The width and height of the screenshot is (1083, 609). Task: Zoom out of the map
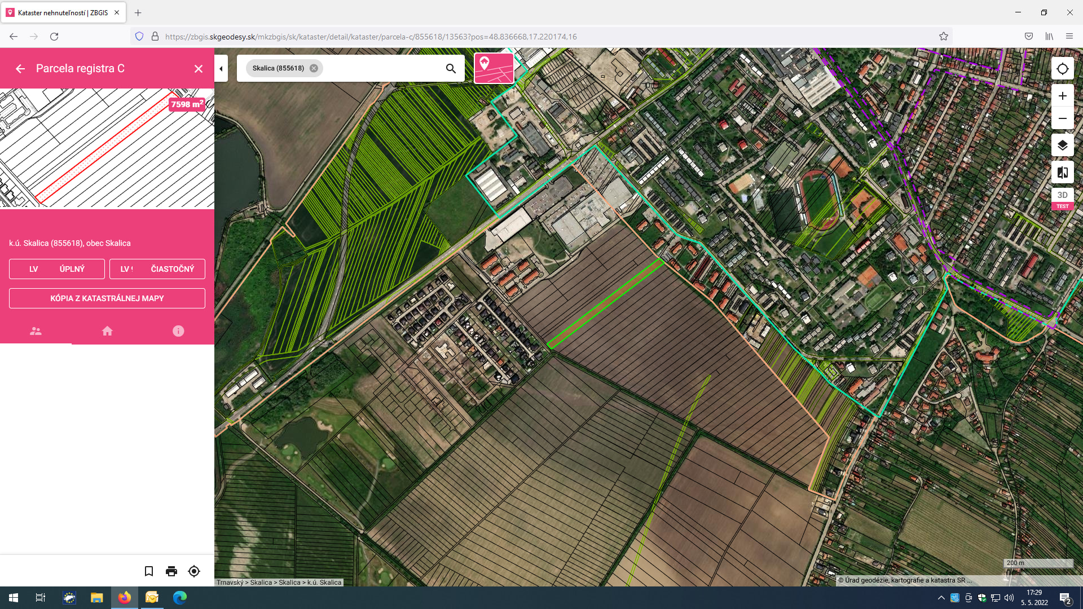[x=1063, y=118]
